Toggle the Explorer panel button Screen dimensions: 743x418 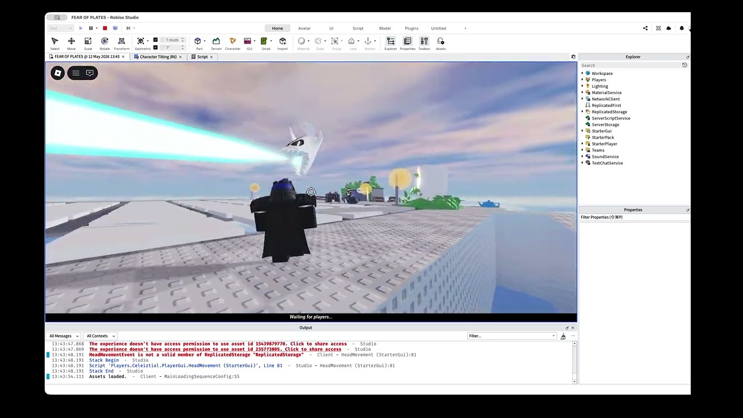coord(391,44)
